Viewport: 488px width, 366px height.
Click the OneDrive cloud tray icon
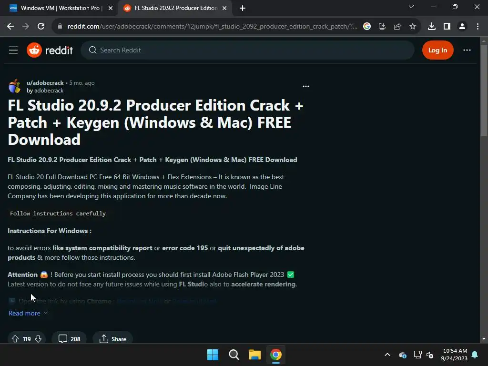coord(403,355)
